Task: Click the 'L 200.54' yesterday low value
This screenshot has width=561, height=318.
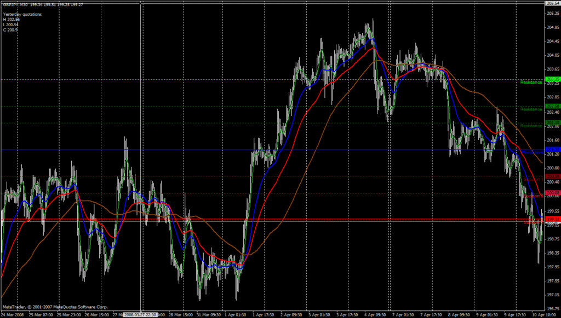Action: coord(11,25)
